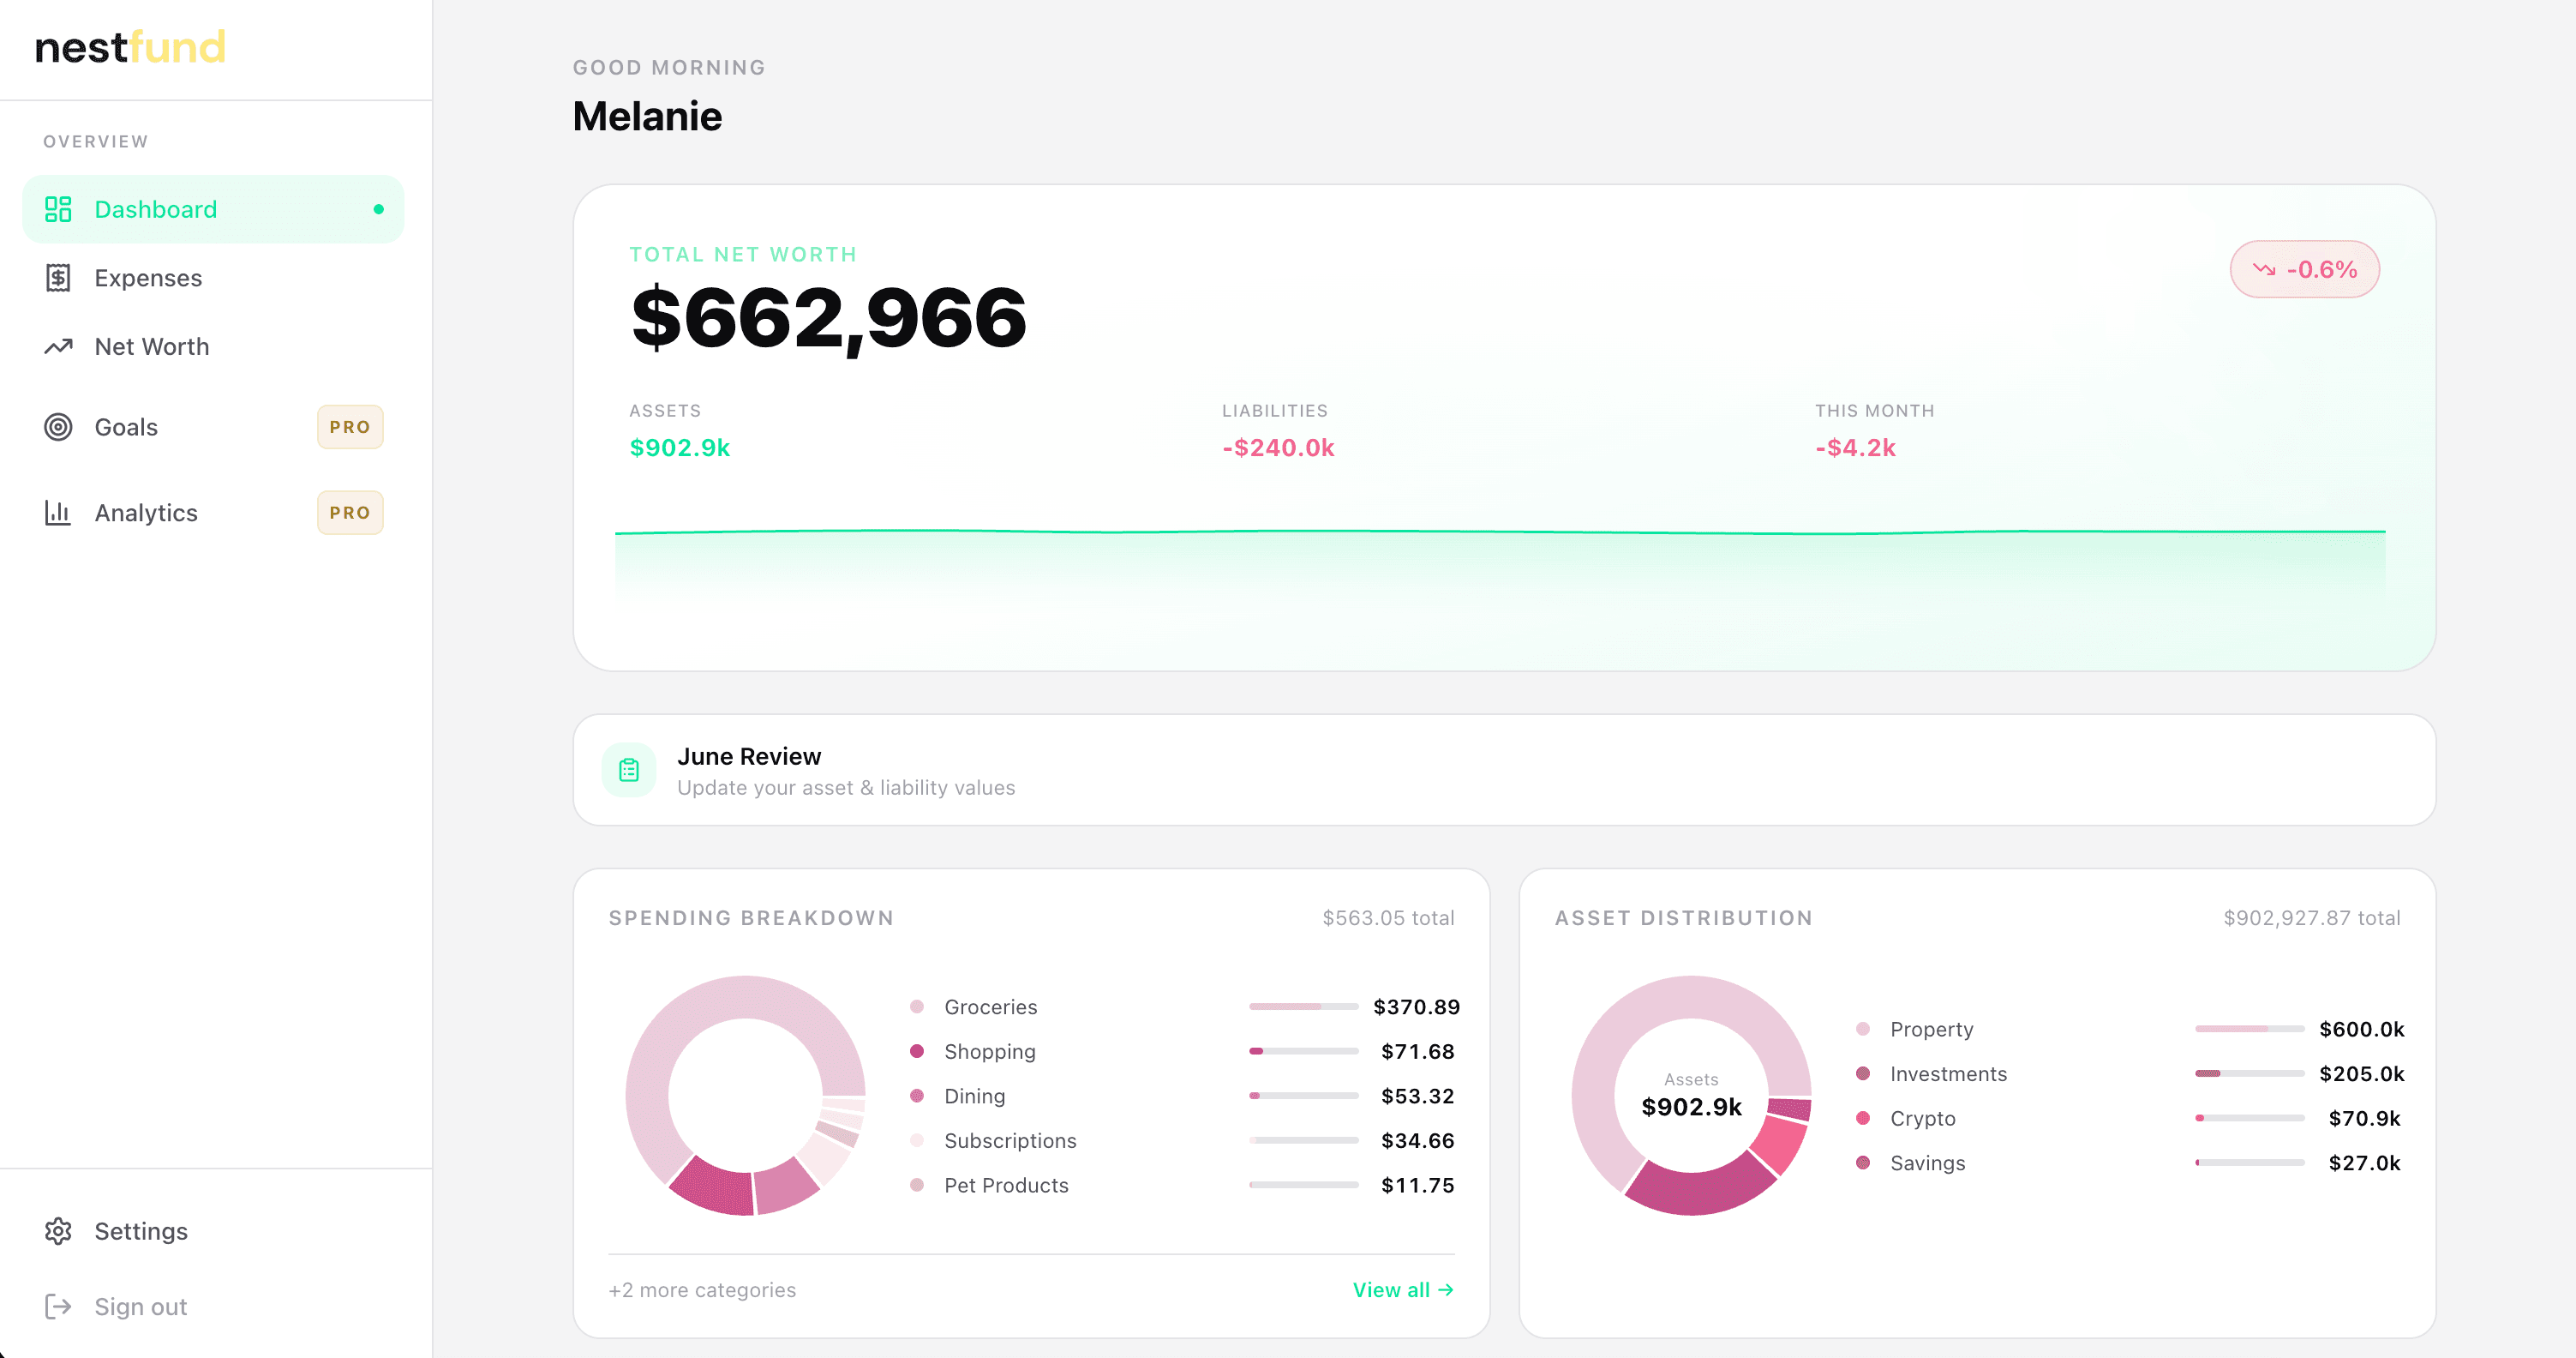Screen dimensions: 2576x1358
Task: Select Goals in the sidebar
Action: coord(213,427)
